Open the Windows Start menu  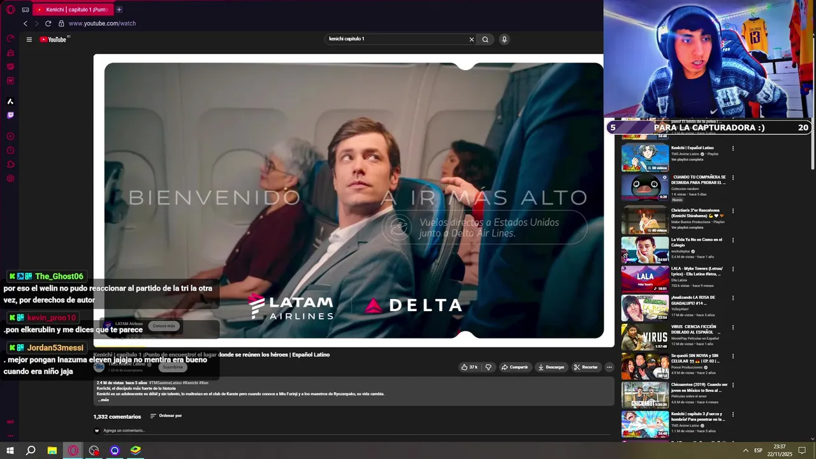10,451
